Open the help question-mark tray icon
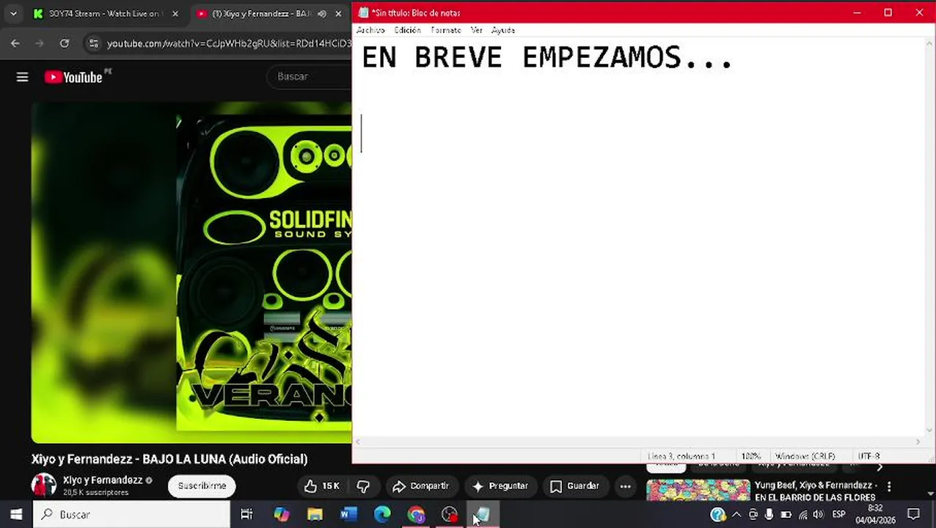The width and height of the screenshot is (936, 528). coord(718,515)
